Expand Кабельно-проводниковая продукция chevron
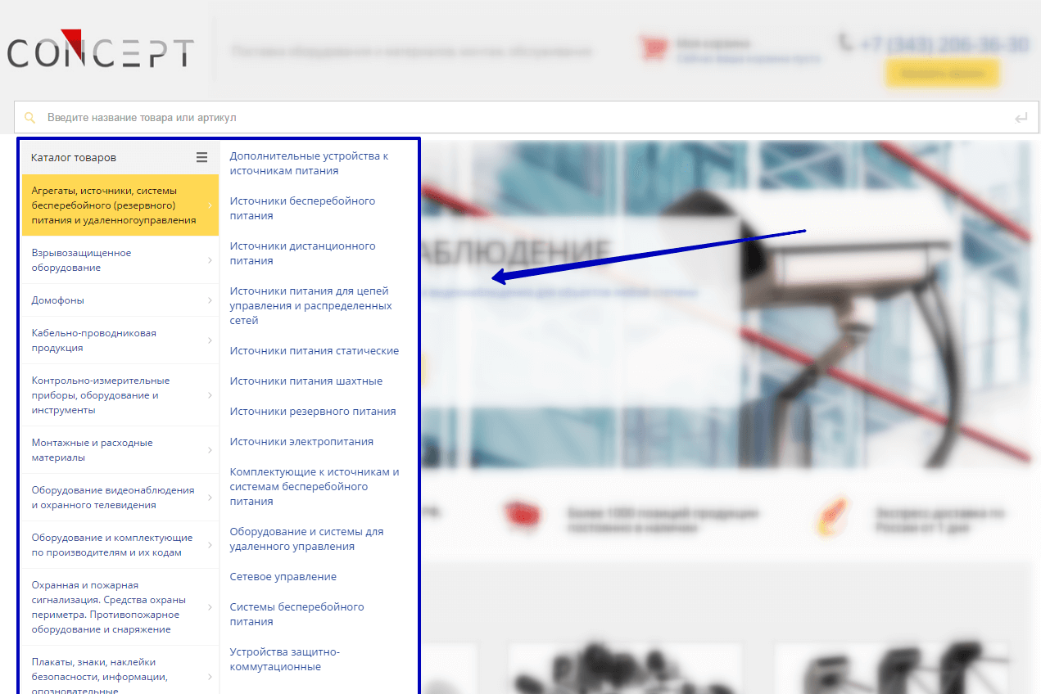Screen dimensions: 1041x694 210,340
